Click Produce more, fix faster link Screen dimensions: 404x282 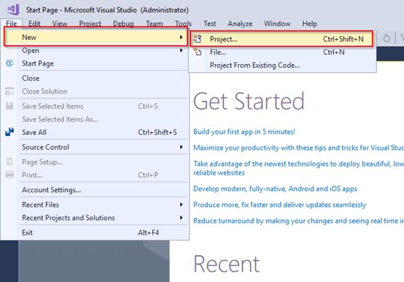tap(280, 205)
